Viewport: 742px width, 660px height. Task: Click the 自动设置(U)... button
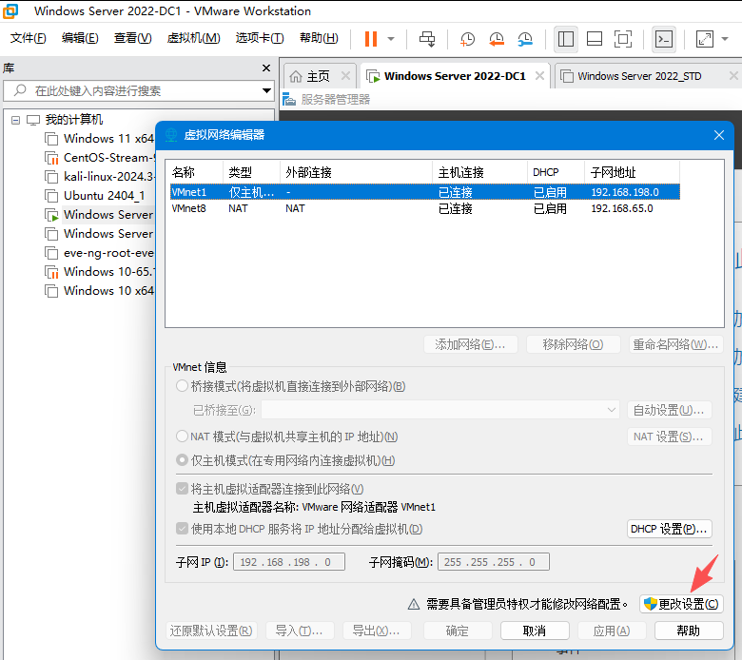click(669, 410)
